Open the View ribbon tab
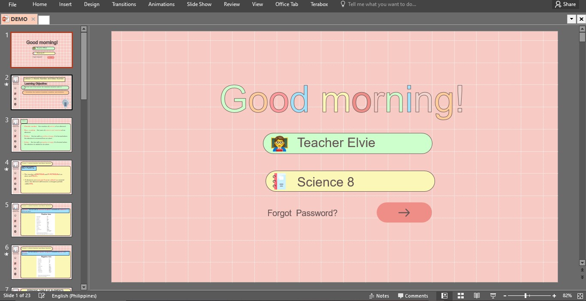The height and width of the screenshot is (301, 586). 257,4
